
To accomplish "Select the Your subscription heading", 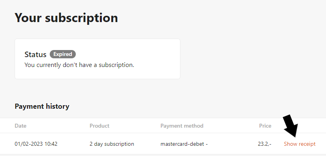I will (x=66, y=18).
